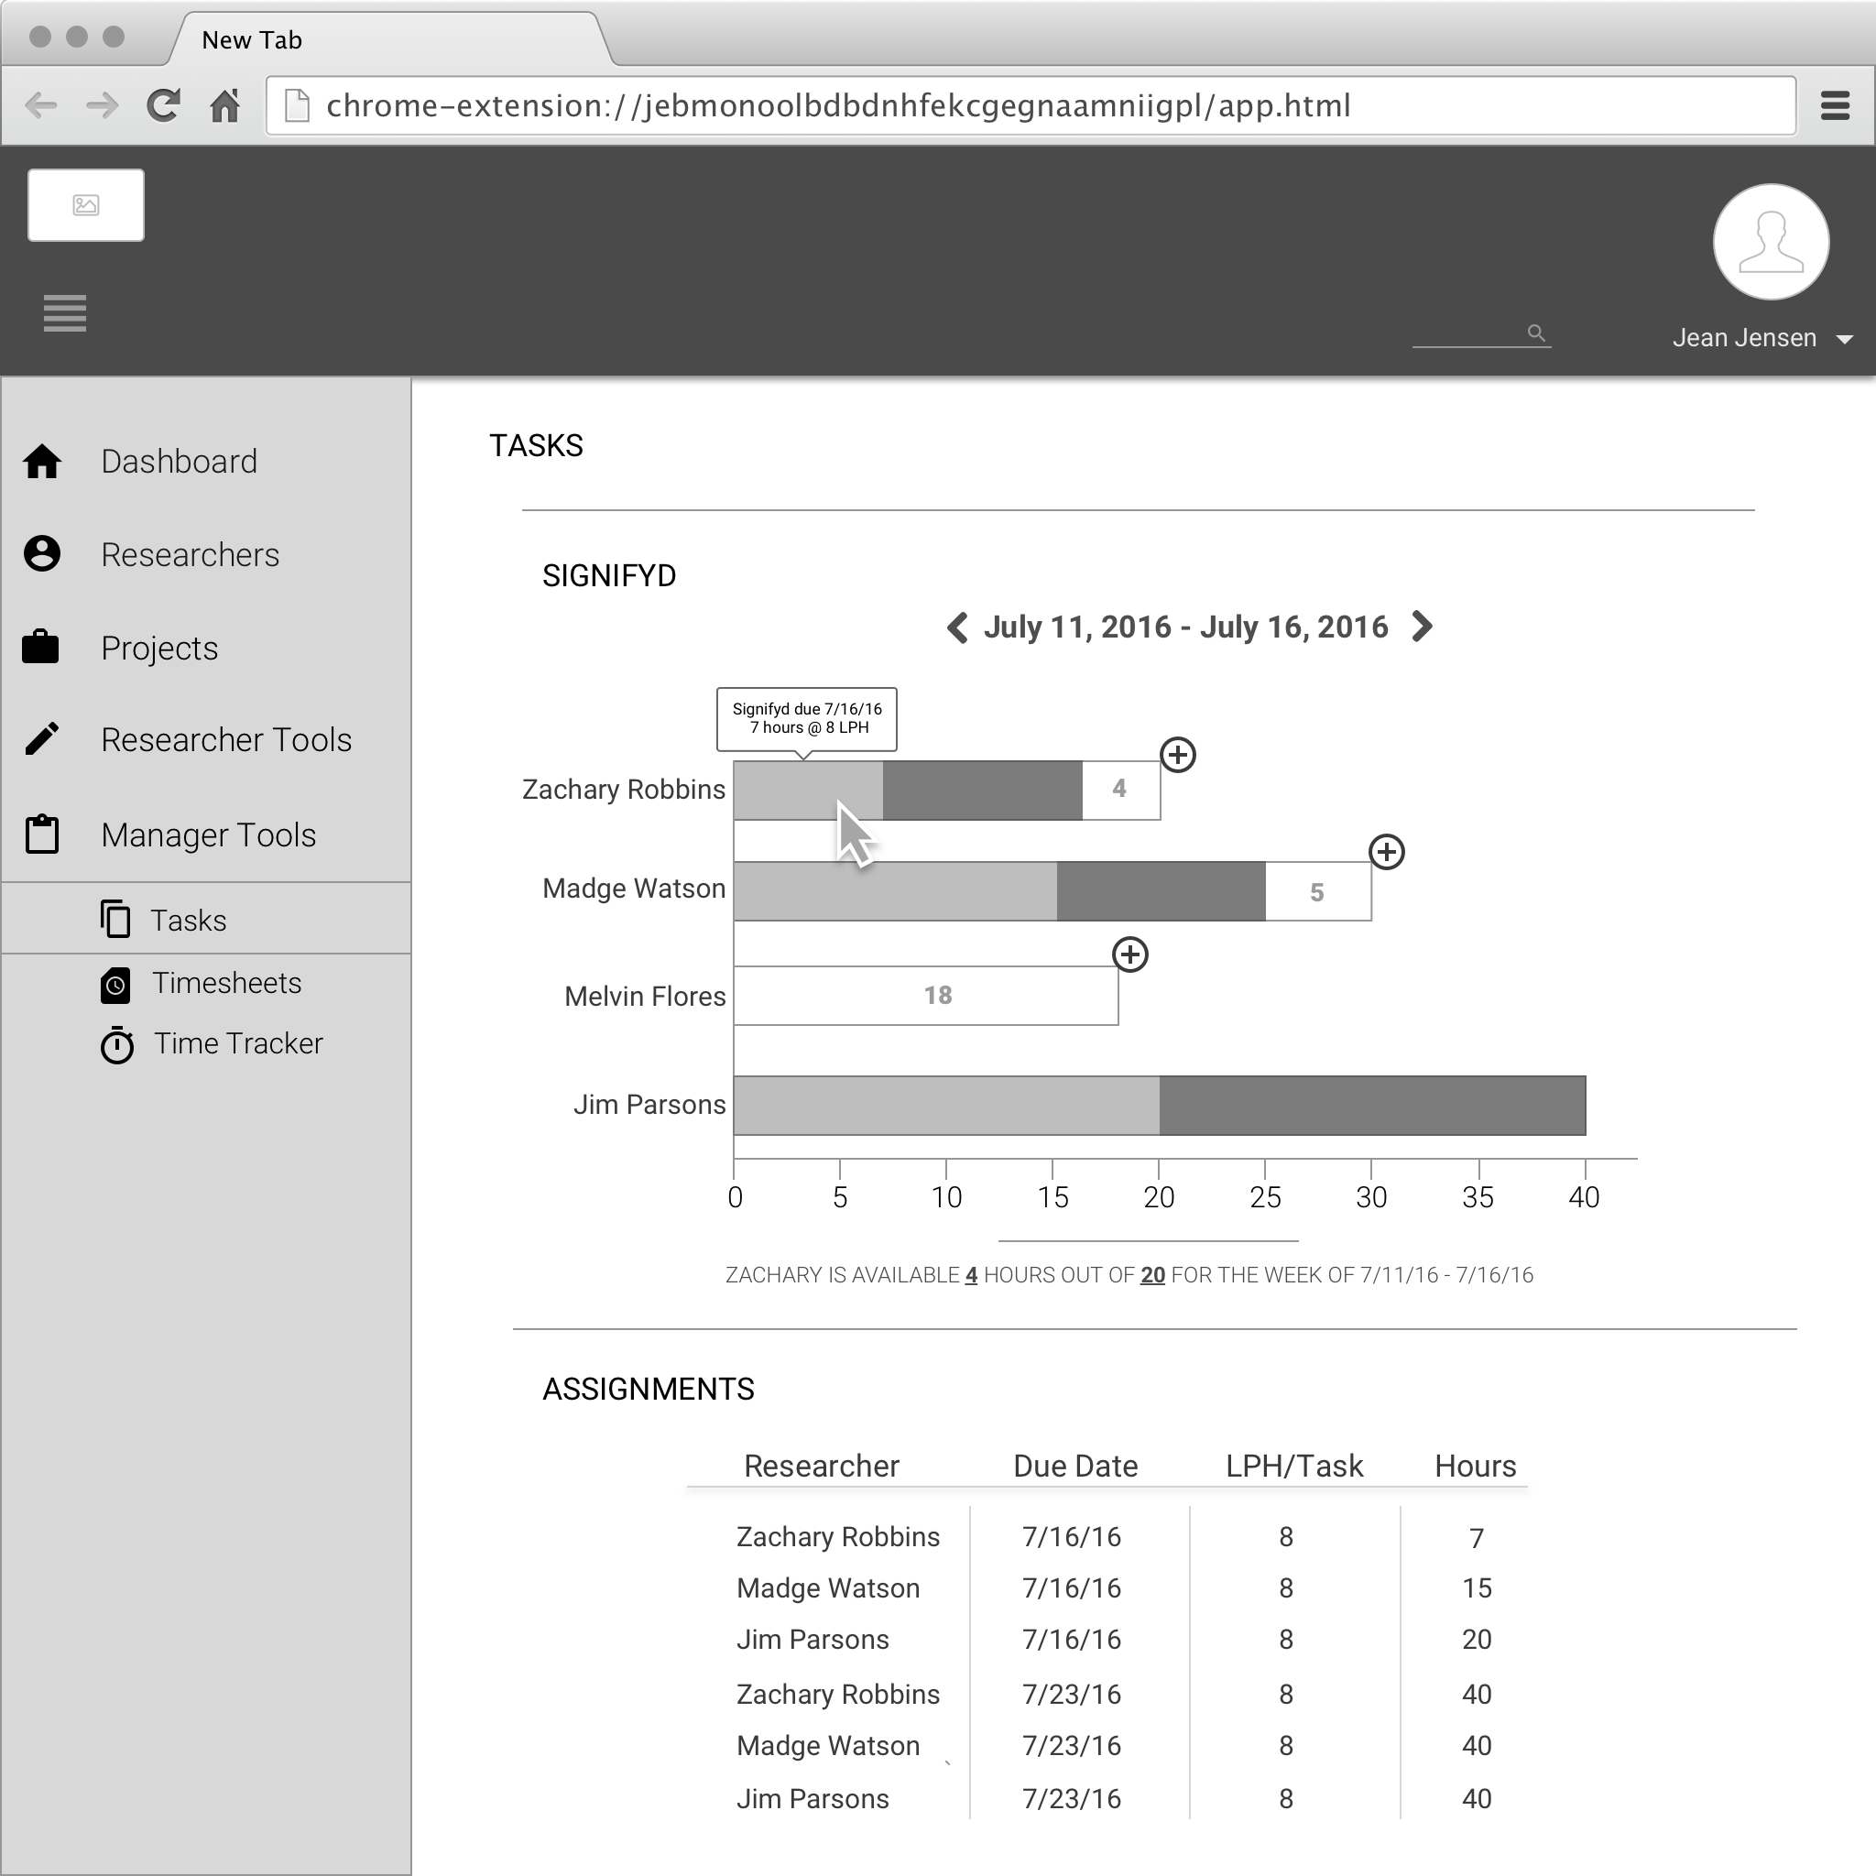Open the Jean Jensen user dropdown arrow
The height and width of the screenshot is (1876, 1876).
tap(1844, 339)
